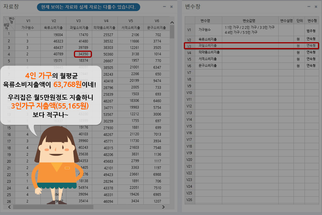Select row number 18 in the data table
Viewport: 322px width, 215px height.
(9, 148)
